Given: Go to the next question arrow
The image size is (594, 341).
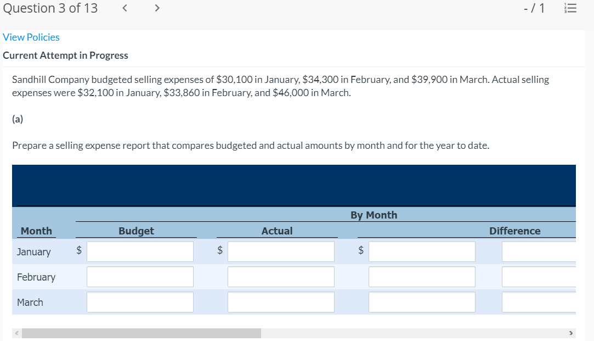Looking at the screenshot, I should click(157, 8).
